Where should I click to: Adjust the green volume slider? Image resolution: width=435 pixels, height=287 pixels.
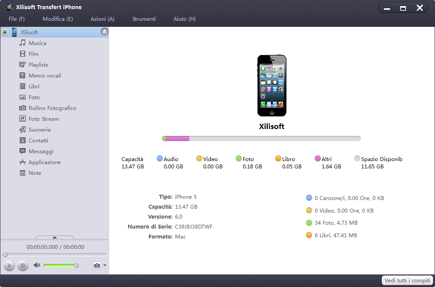60,265
